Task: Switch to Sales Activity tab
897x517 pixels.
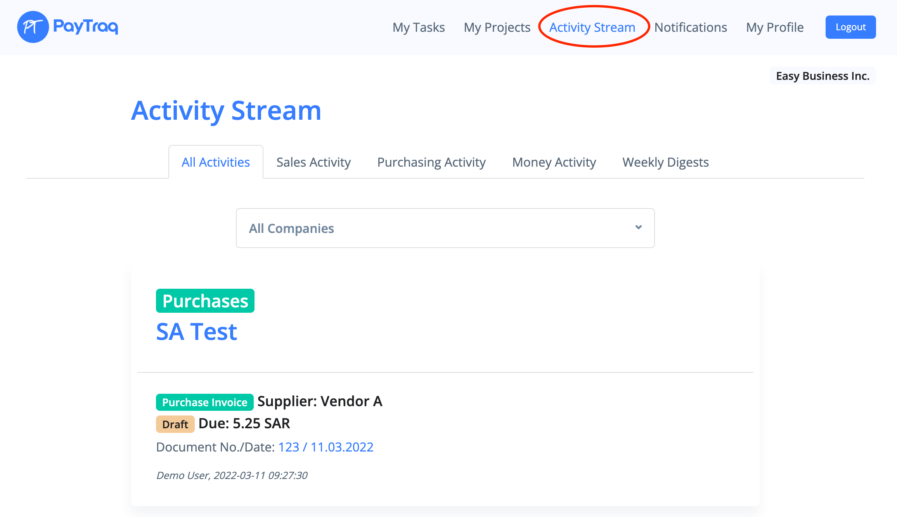Action: point(313,162)
